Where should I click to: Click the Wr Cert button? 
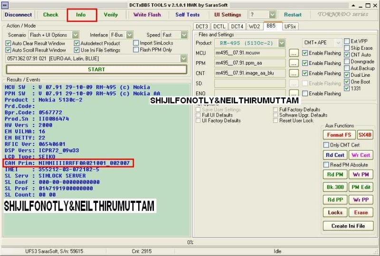point(361,155)
